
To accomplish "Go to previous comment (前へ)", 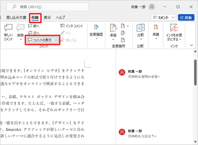I will click(x=34, y=26).
